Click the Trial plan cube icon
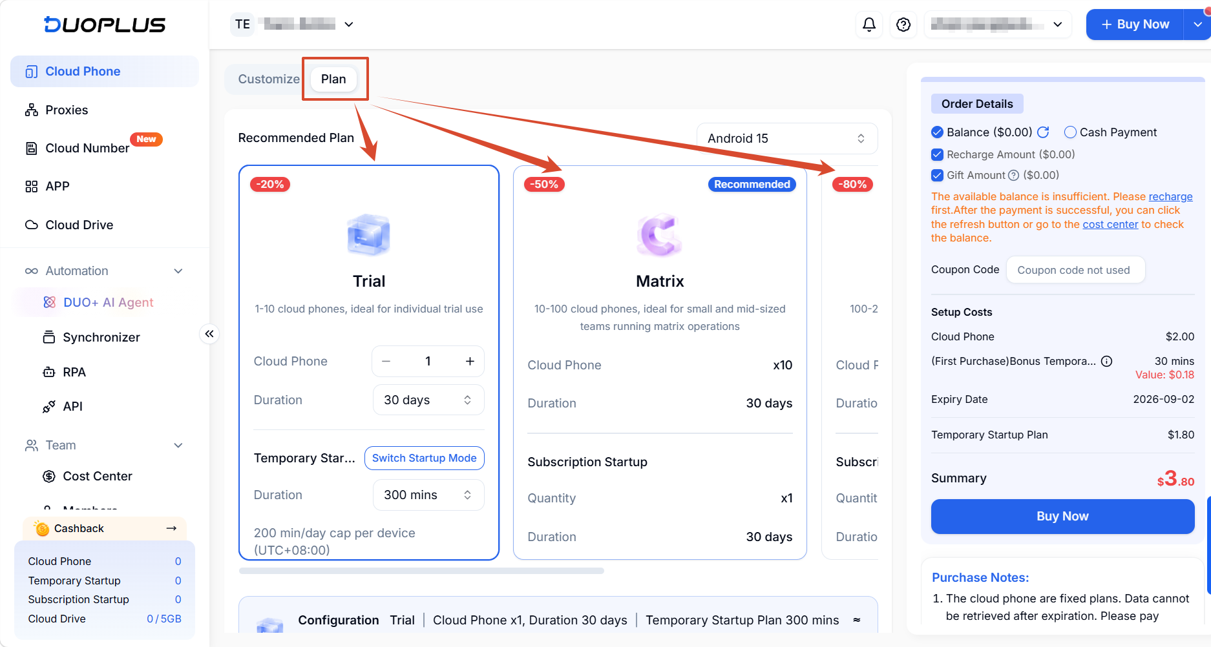The image size is (1211, 647). (369, 234)
